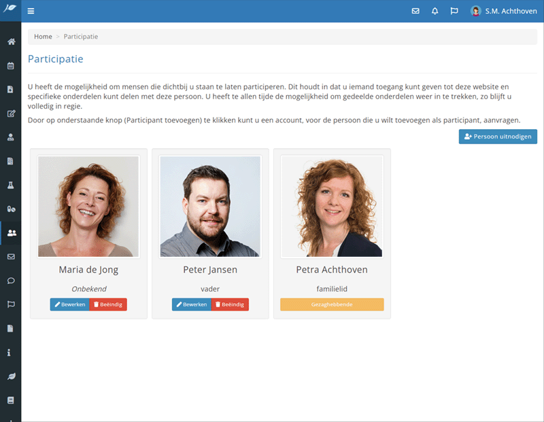Open the speech bubble icon in sidebar
544x422 pixels.
(11, 281)
